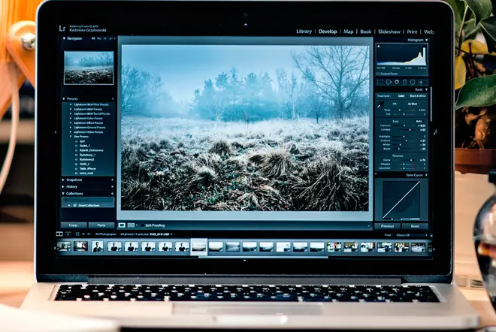
Task: Click the White Balance eyedropper tool
Action: pos(380,106)
